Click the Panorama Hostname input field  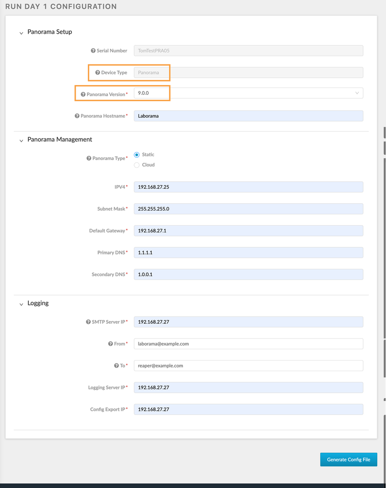point(248,116)
